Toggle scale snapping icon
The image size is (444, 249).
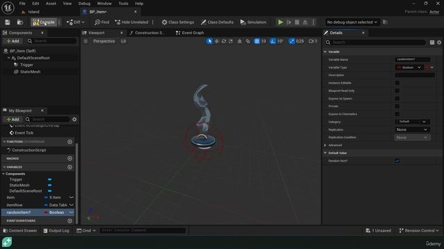pos(291,41)
